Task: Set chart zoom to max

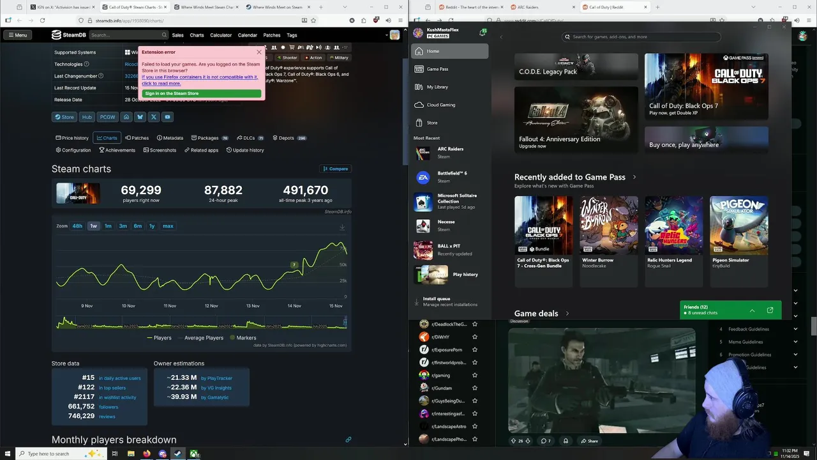Action: point(168,226)
